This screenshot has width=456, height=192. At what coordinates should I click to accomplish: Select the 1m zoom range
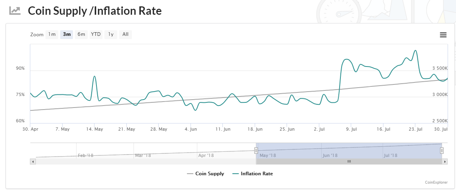[x=52, y=35]
